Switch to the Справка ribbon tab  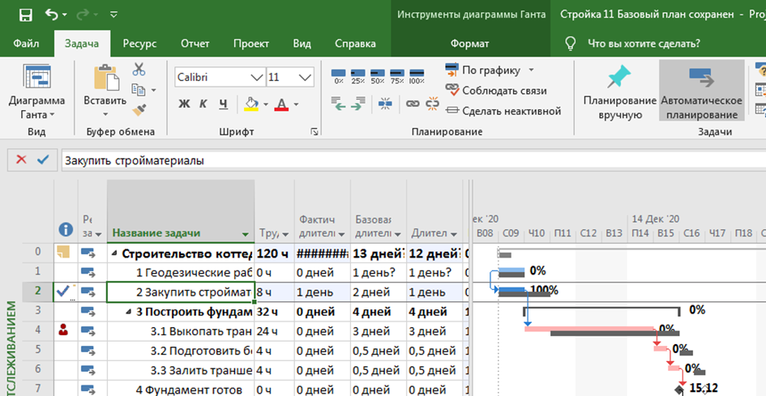coord(355,44)
